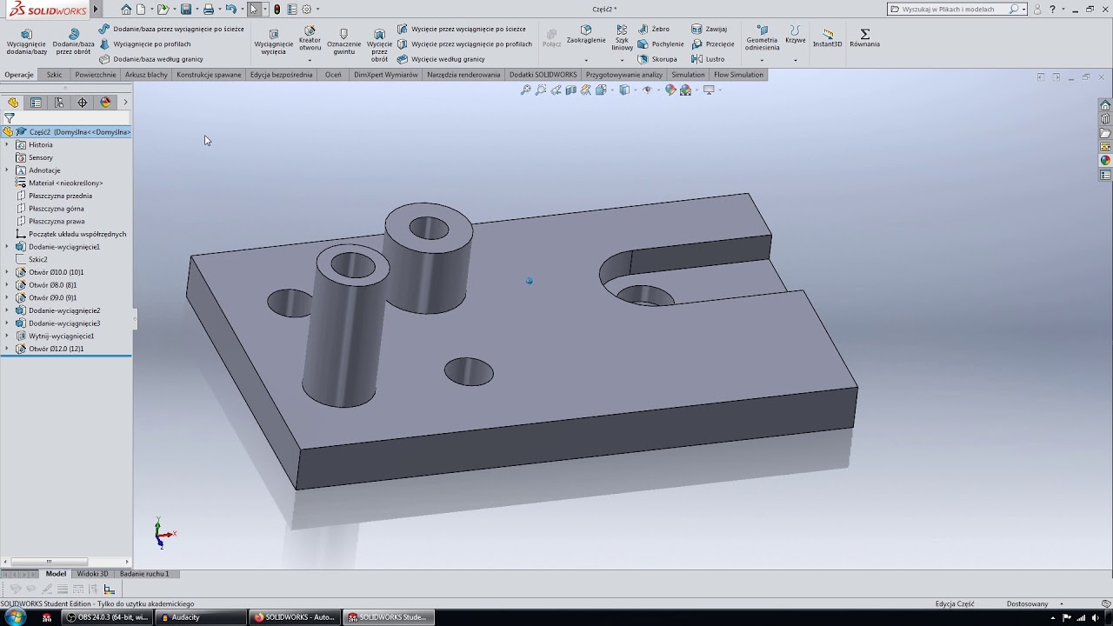Click the Krzywe curves tool
The image size is (1113, 626).
[795, 35]
